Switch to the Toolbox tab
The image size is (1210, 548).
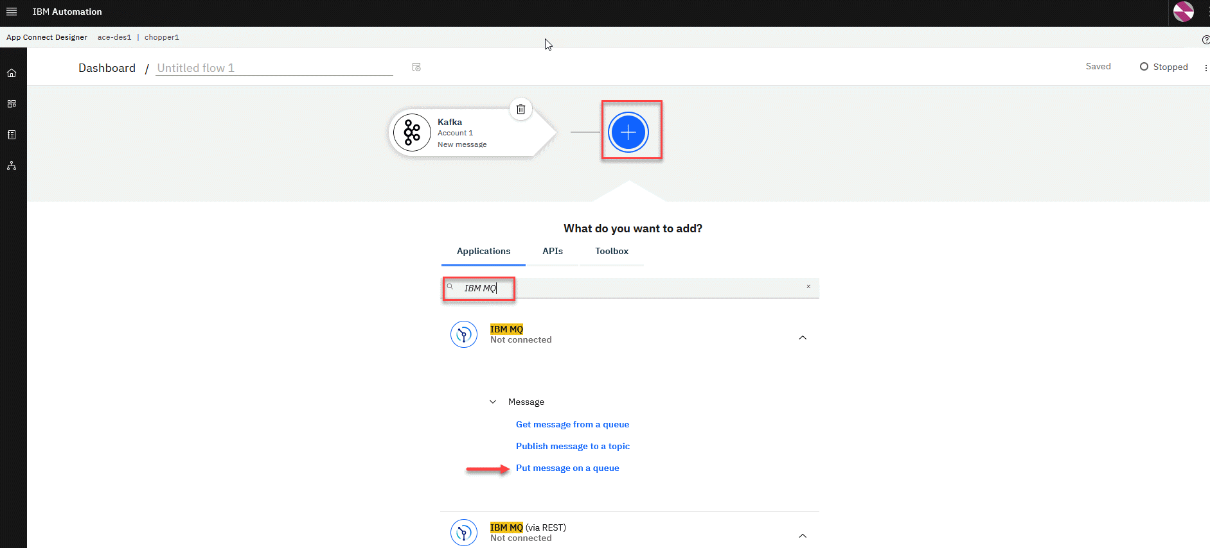[611, 252]
